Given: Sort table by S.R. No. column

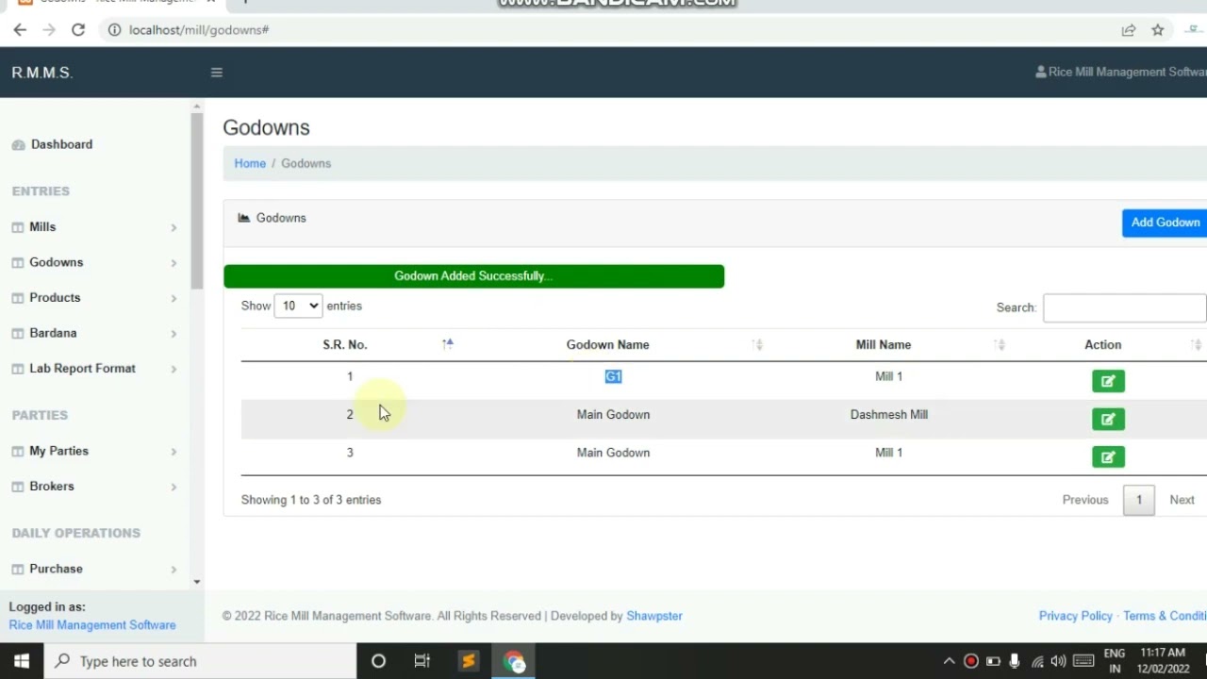Looking at the screenshot, I should [x=345, y=345].
